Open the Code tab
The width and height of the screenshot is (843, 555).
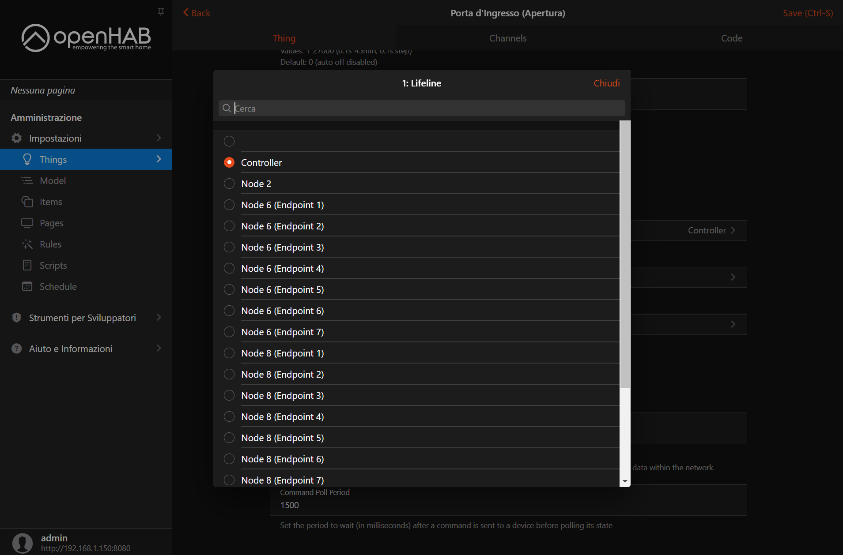[x=731, y=38]
